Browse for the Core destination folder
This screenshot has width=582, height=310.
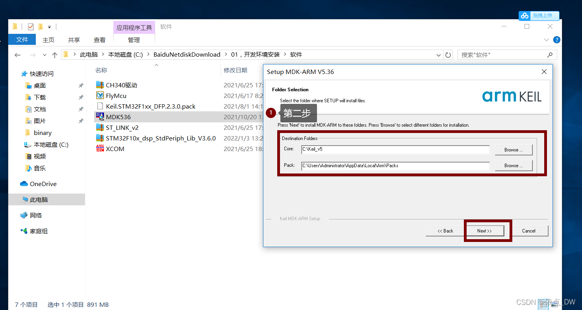point(513,150)
